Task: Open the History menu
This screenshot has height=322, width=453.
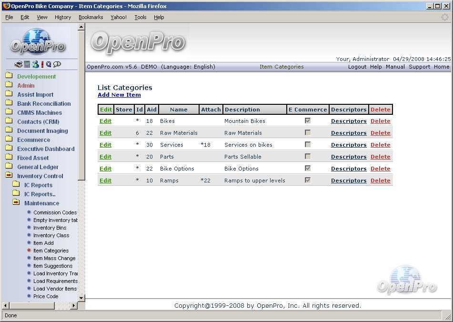Action: 62,17
